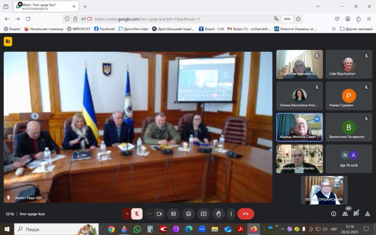
Task: Open the Activities icon
Action: tap(367, 214)
